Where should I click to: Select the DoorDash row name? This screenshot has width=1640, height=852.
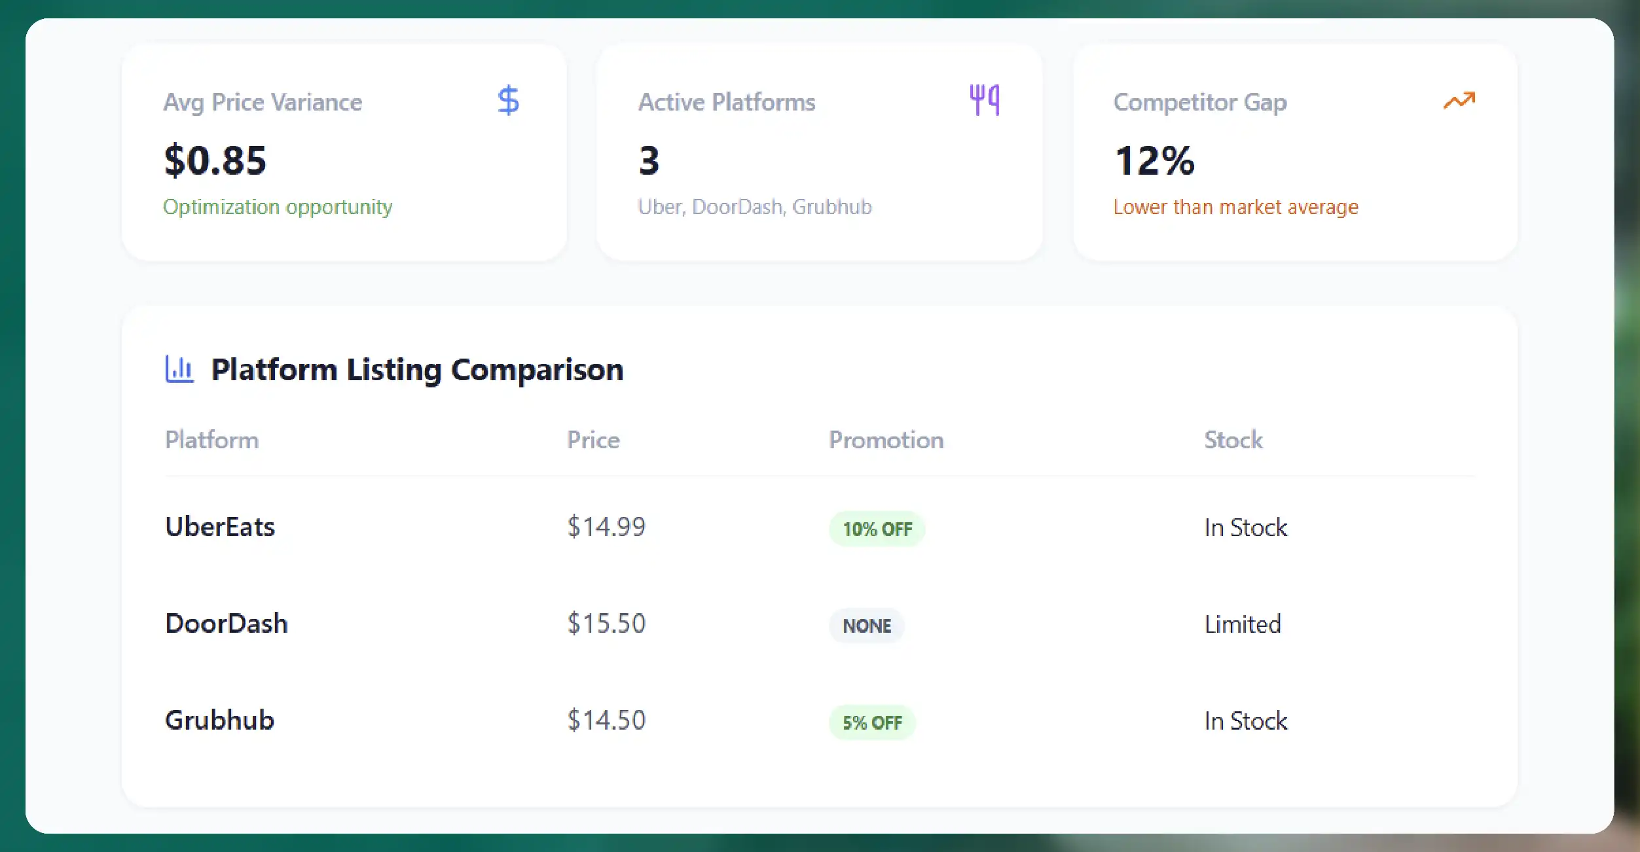coord(227,624)
